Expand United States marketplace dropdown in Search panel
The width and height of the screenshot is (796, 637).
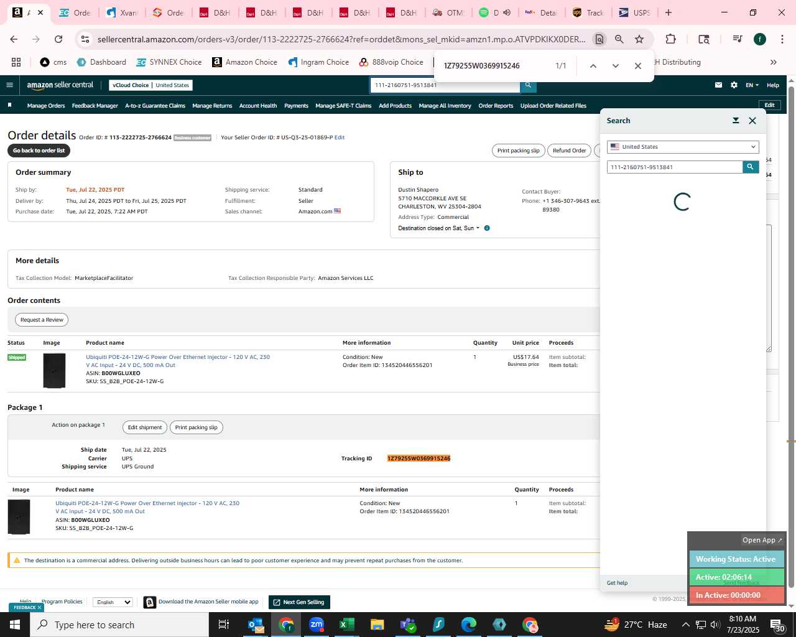pyautogui.click(x=683, y=147)
